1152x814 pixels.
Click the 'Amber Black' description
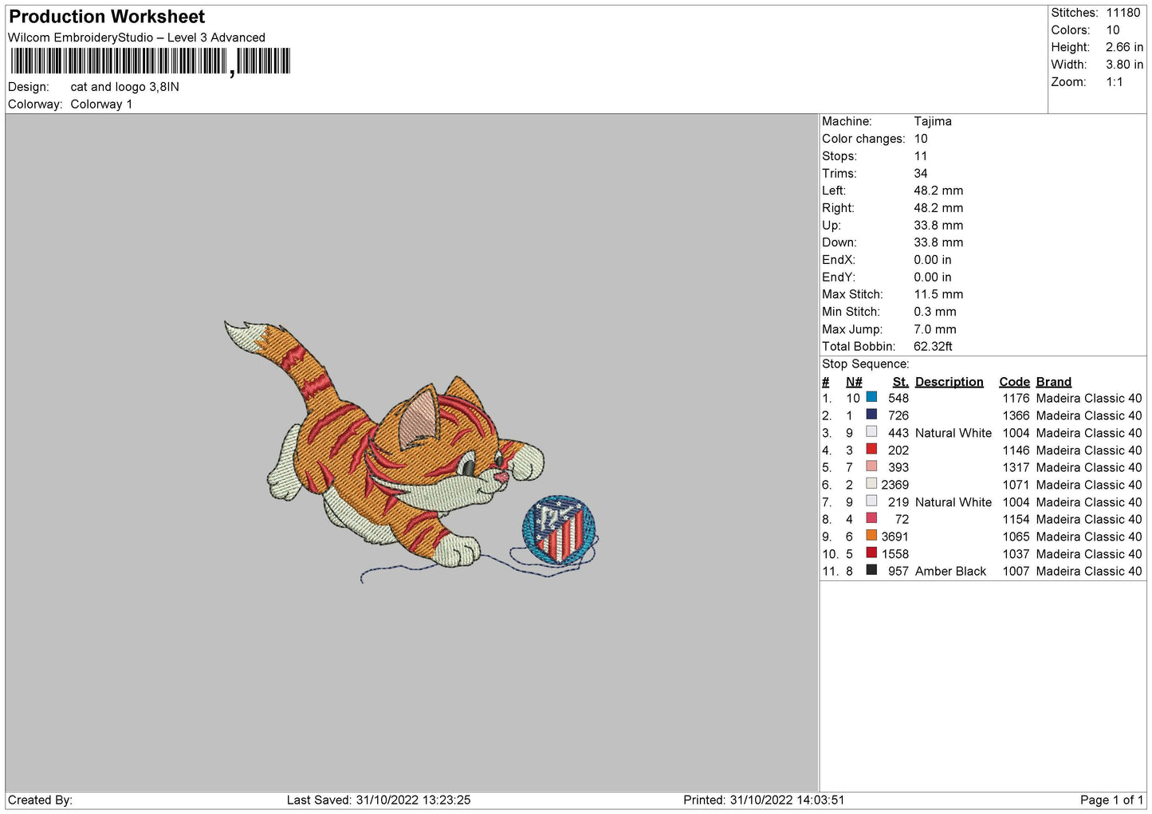(x=950, y=572)
